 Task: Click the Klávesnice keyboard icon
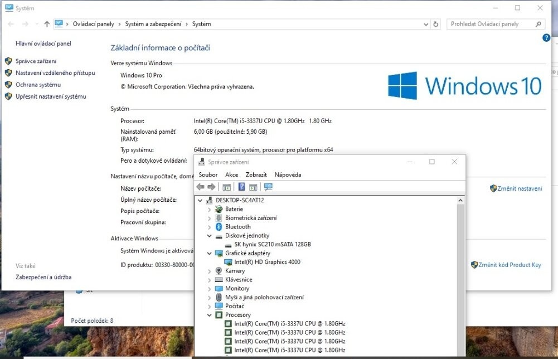tap(219, 280)
